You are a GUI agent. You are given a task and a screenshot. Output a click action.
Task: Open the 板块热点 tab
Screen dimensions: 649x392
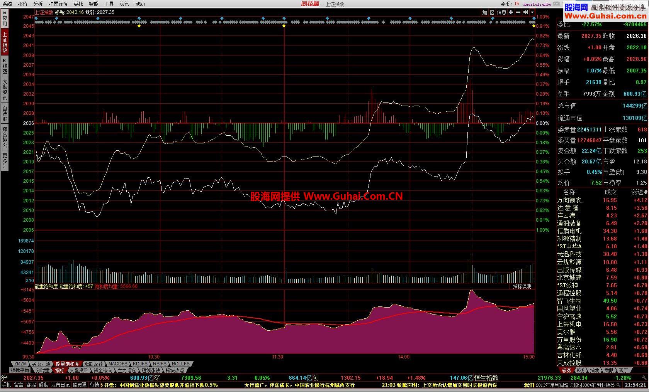pyautogui.click(x=175, y=370)
